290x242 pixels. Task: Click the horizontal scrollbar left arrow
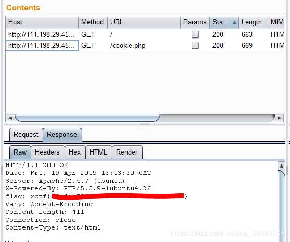click(x=10, y=118)
